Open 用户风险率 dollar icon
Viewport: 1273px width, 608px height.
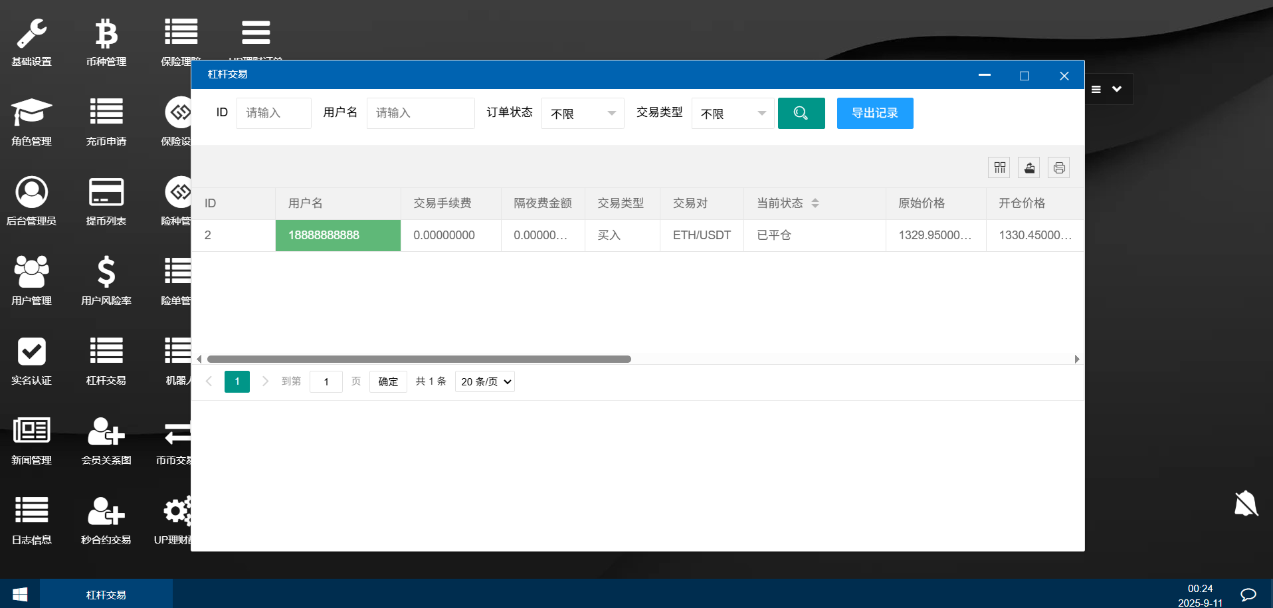pos(106,272)
